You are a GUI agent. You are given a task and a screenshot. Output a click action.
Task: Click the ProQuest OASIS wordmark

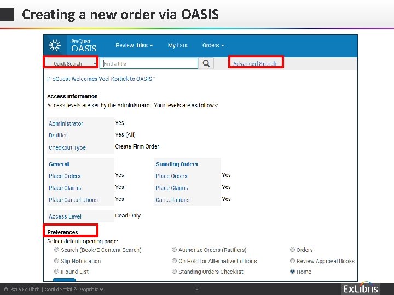tap(84, 45)
